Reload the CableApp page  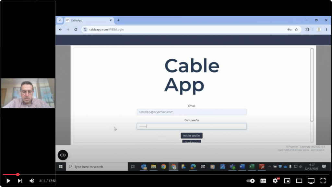pos(76,29)
